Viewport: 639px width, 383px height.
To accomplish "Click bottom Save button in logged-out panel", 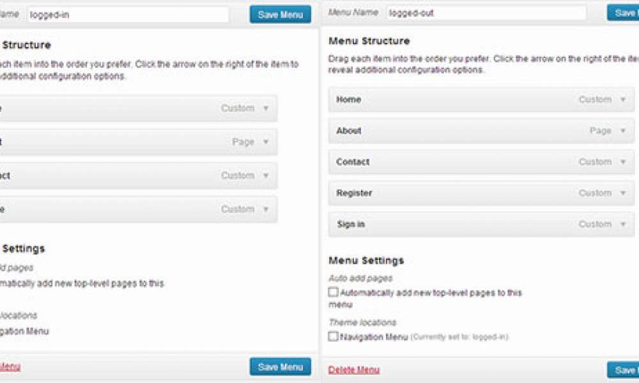I will (x=623, y=370).
